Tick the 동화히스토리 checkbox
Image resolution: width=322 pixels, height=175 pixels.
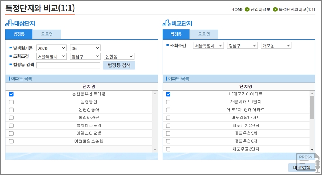click(11, 126)
